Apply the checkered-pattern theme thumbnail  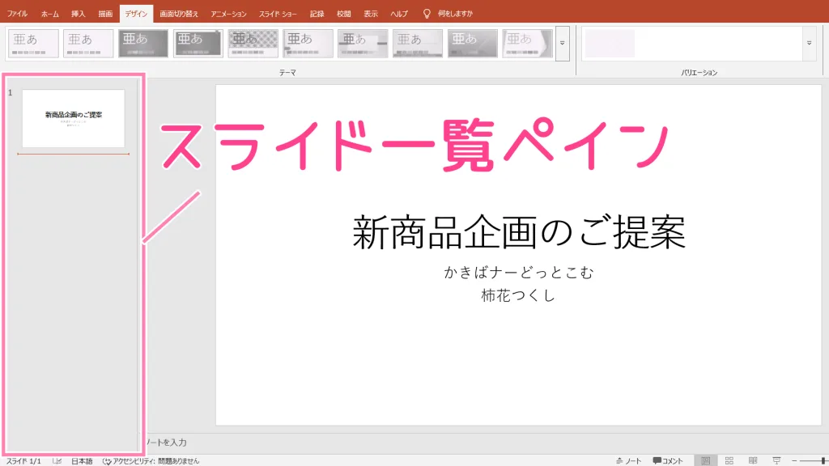[253, 44]
